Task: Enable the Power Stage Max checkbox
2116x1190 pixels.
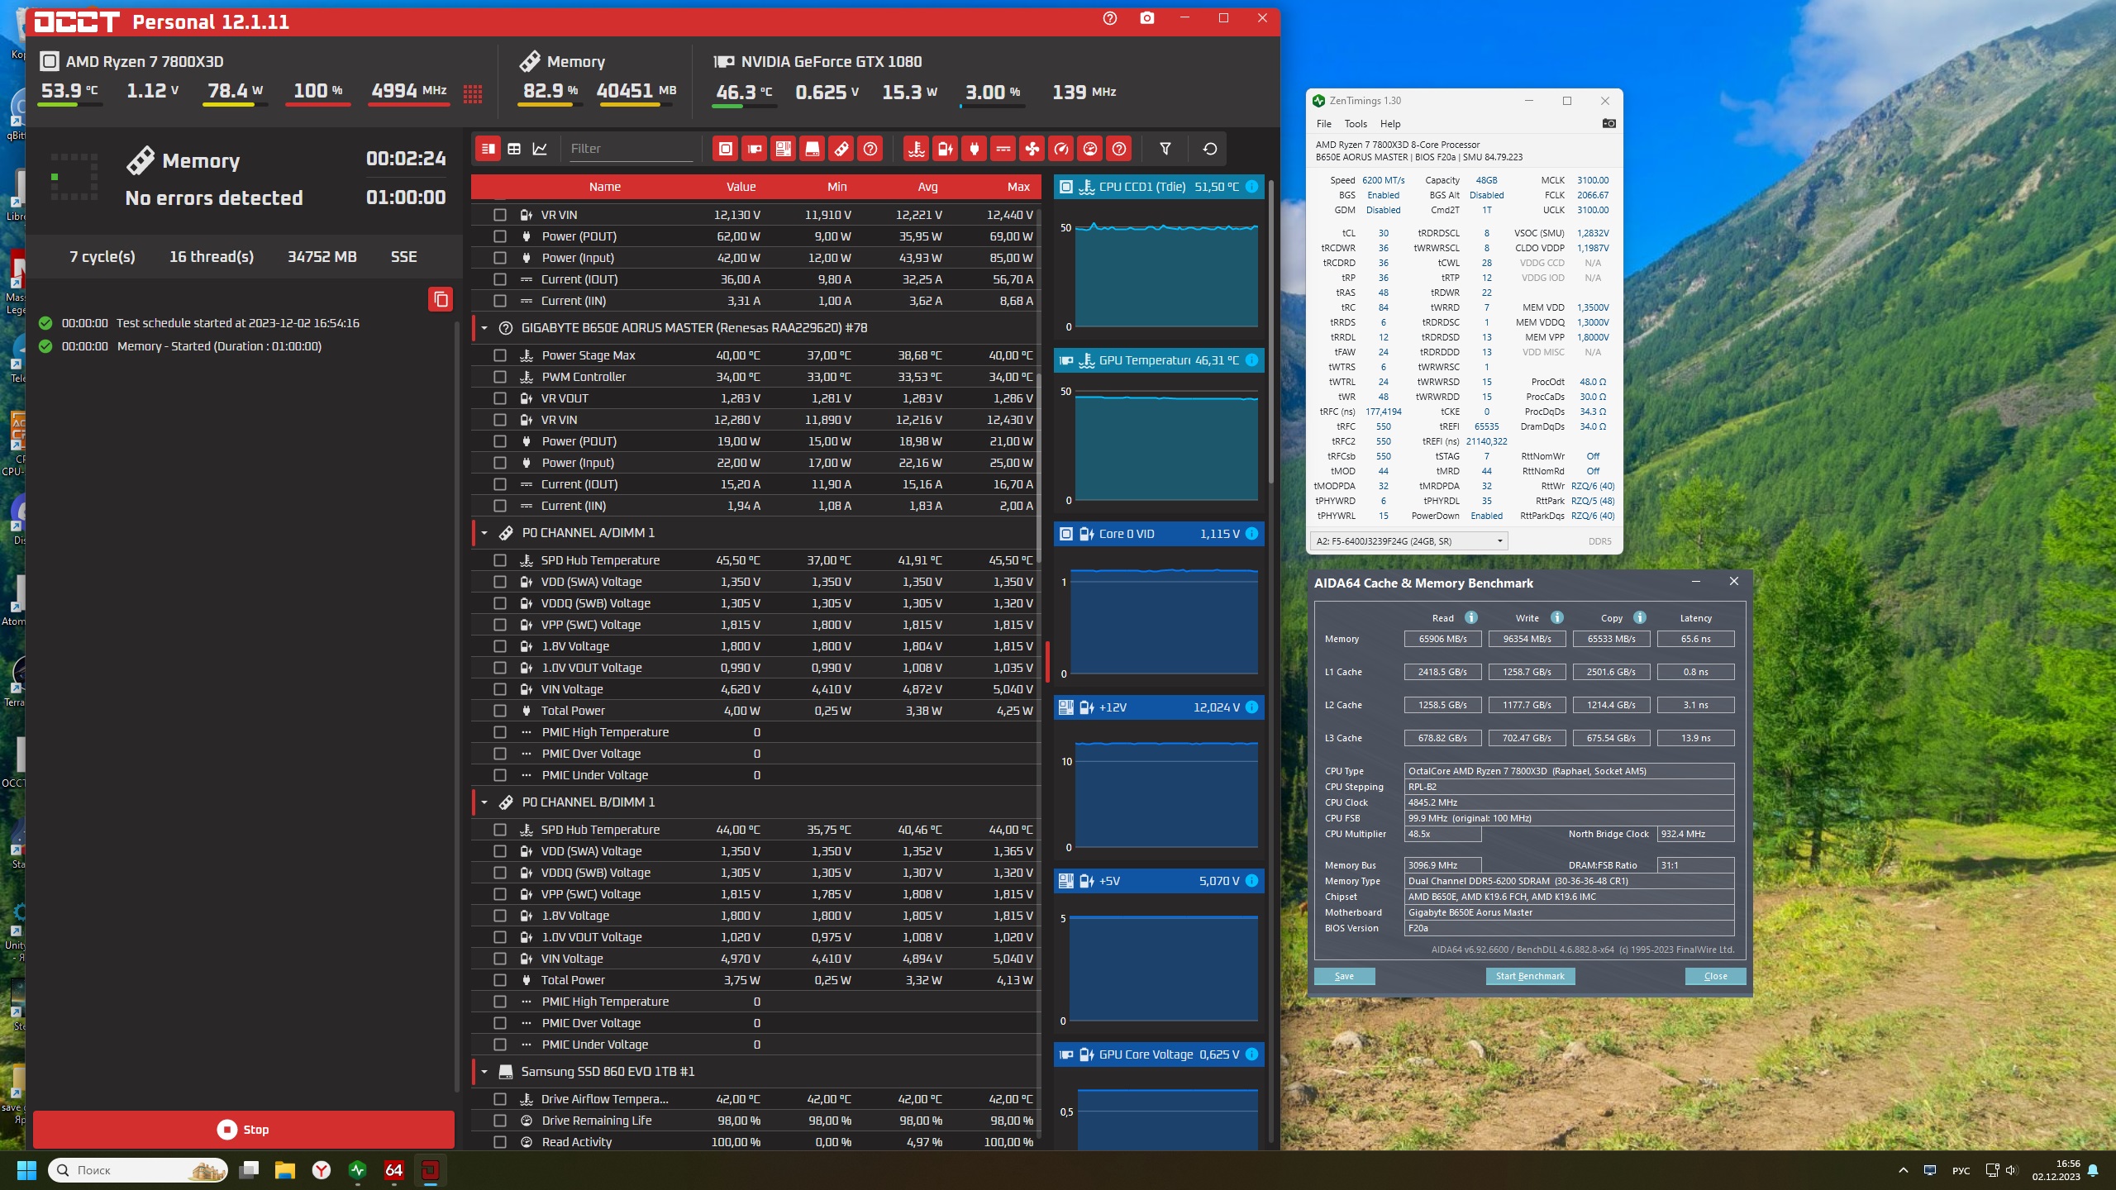Action: tap(499, 355)
